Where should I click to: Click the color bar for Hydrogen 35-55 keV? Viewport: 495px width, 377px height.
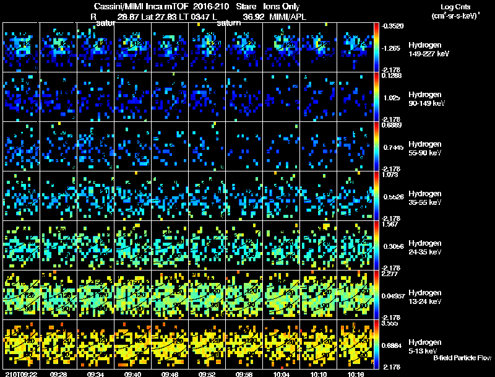click(x=376, y=196)
